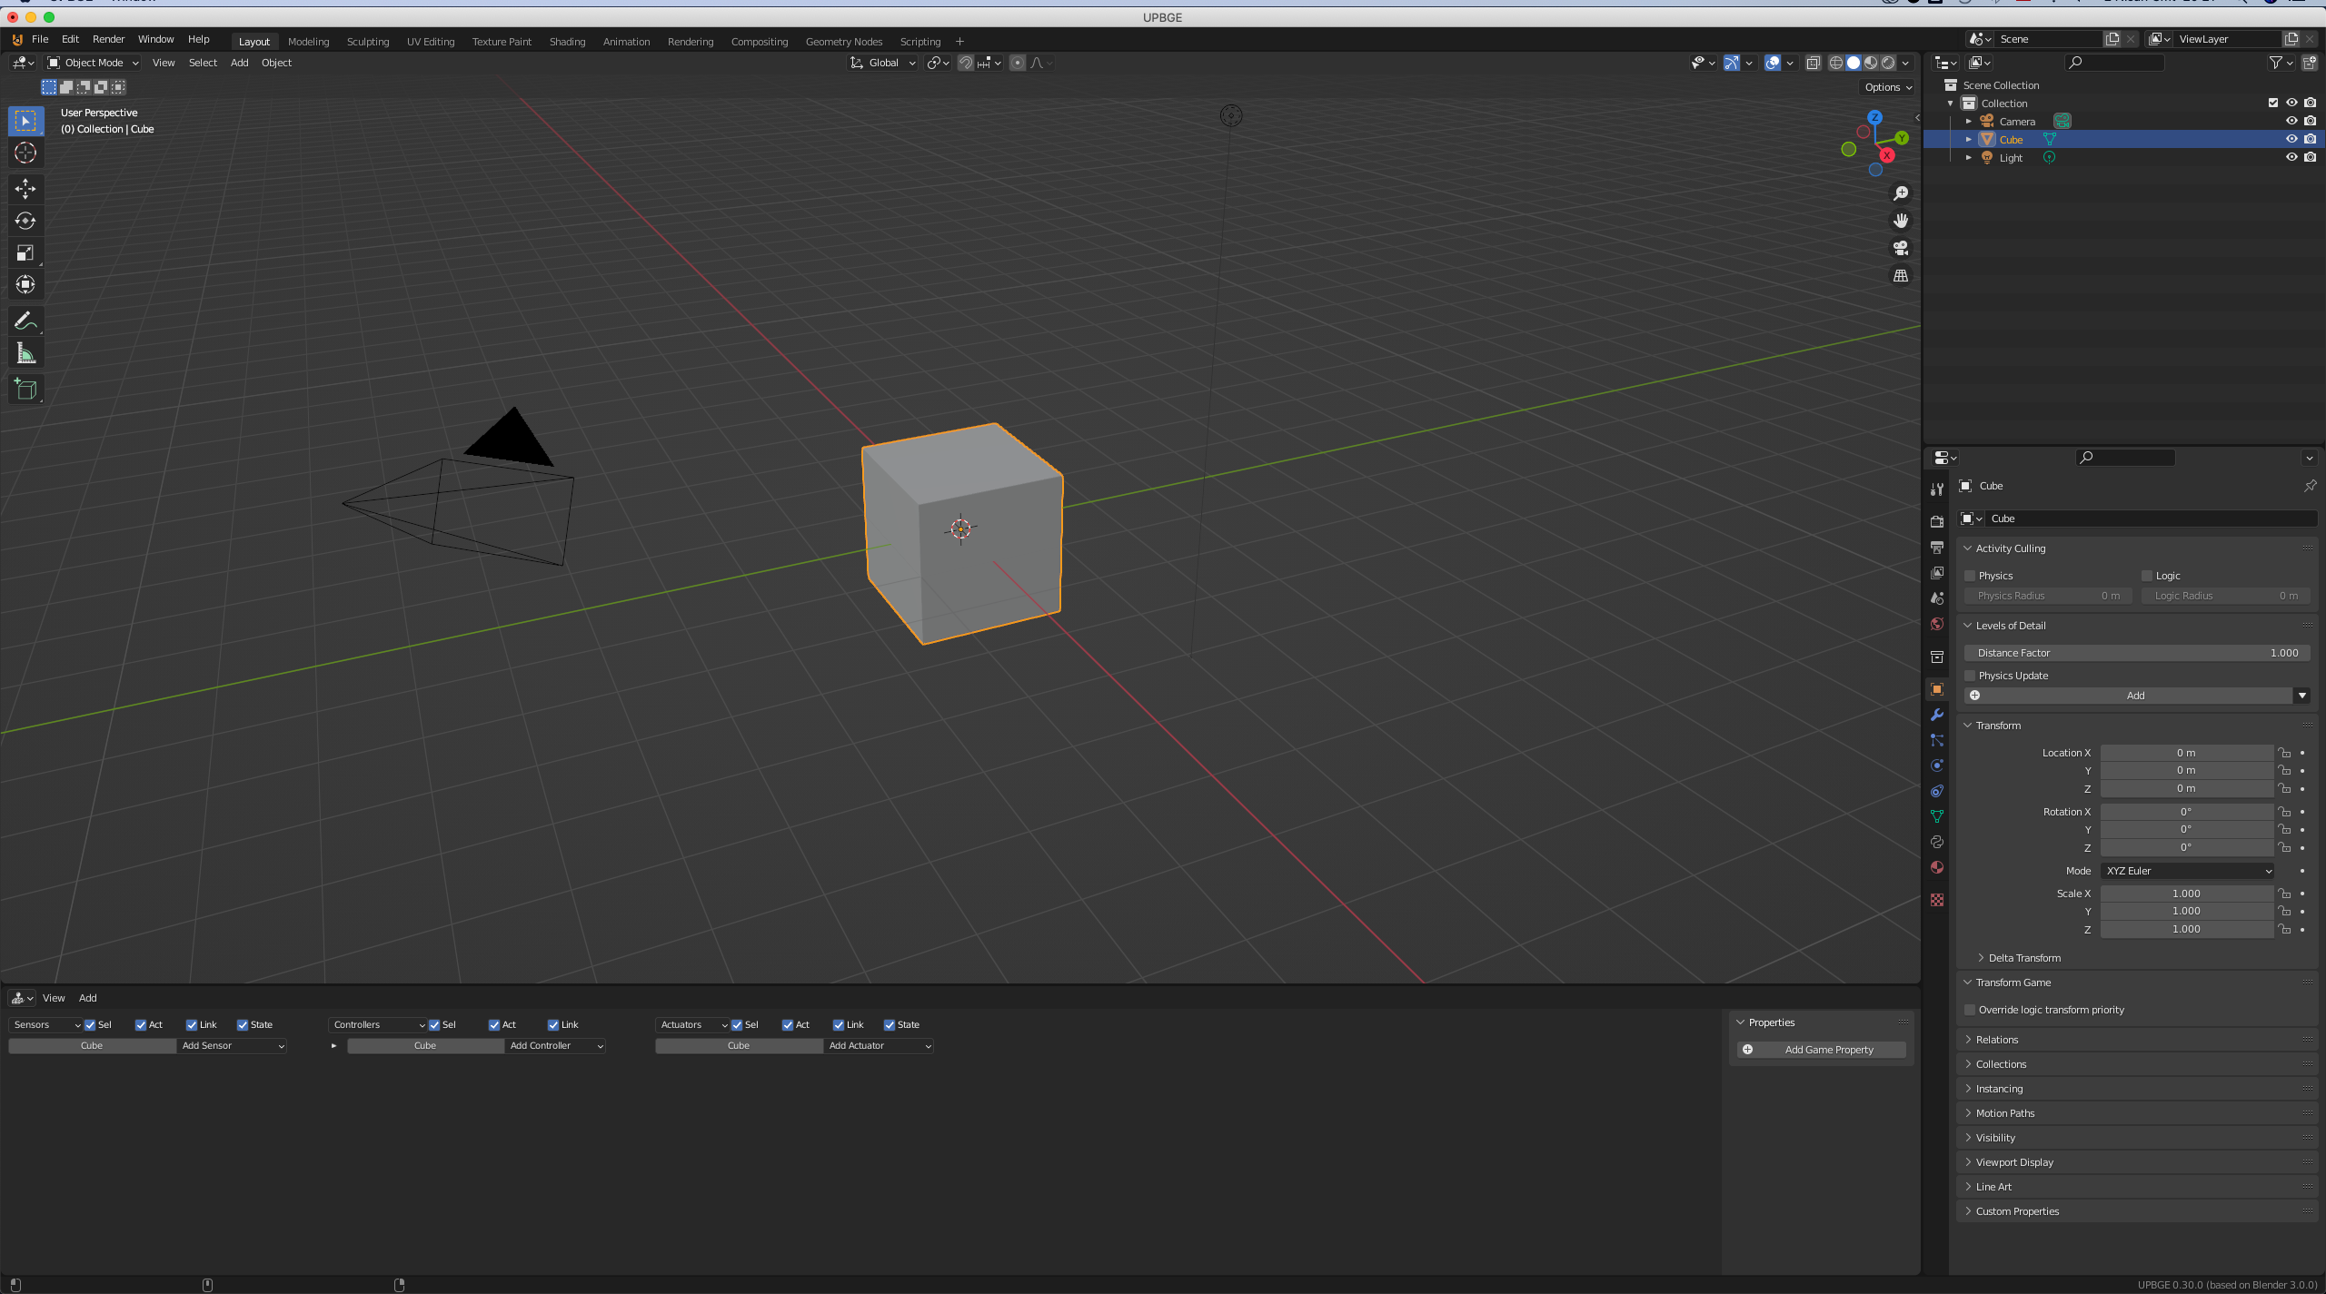Click the Location X value field
Screen dimensions: 2326x1294
coord(2186,753)
